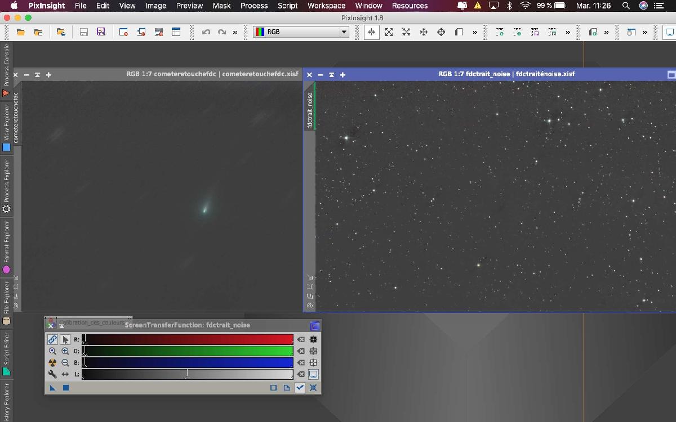Toggle RGB channel linking with the chain icon

(52, 339)
